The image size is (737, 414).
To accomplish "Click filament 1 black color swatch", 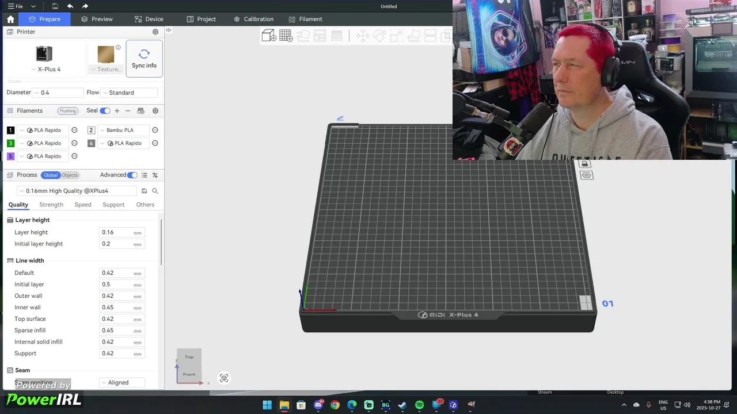I will click(x=10, y=130).
